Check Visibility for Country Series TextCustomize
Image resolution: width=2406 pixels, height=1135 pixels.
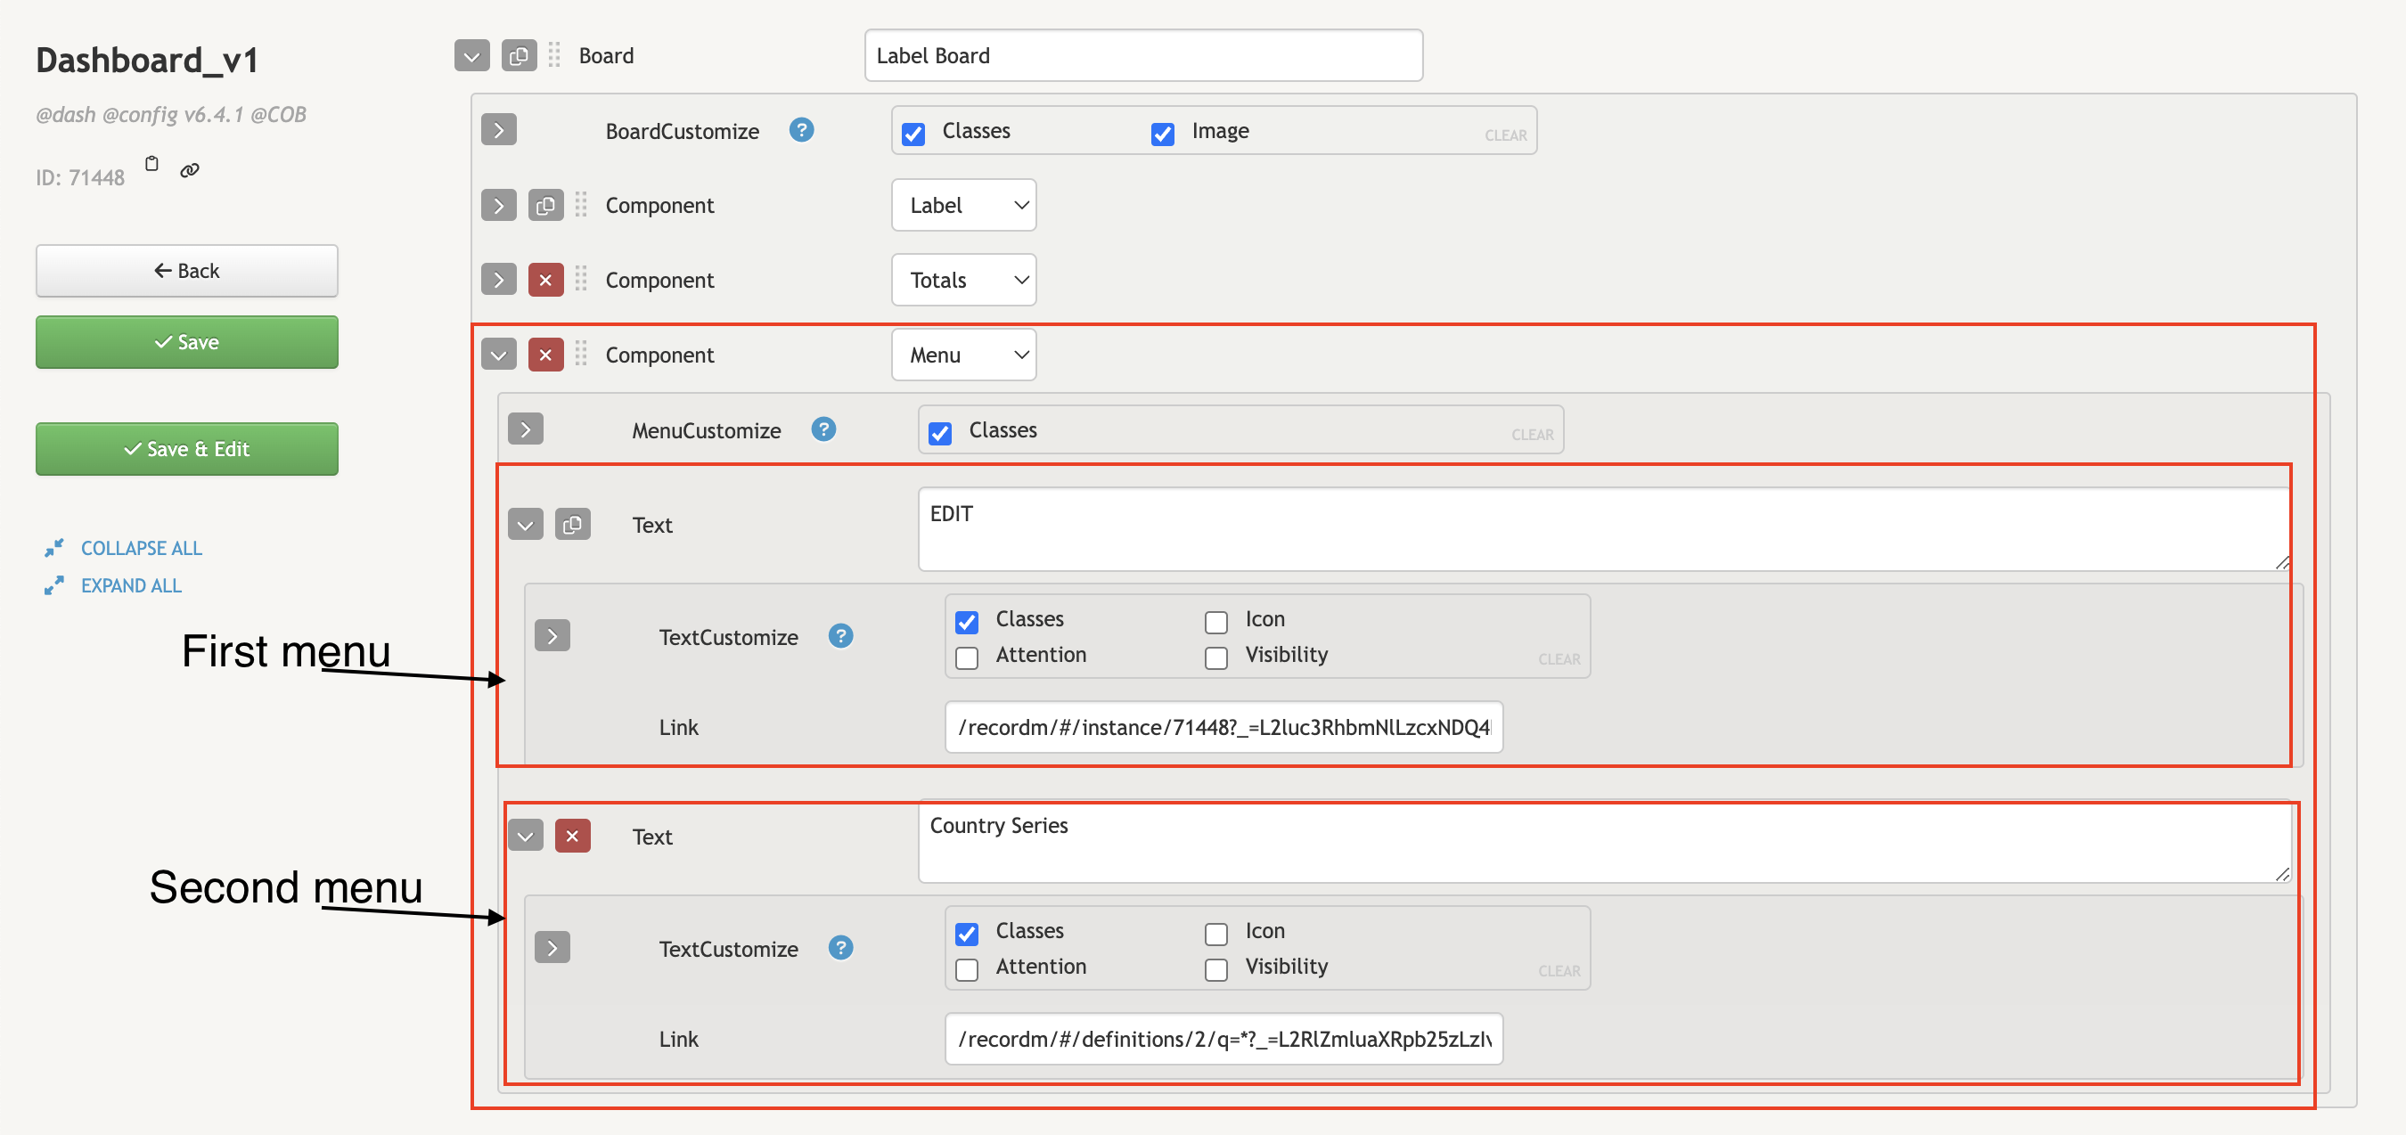point(1215,968)
